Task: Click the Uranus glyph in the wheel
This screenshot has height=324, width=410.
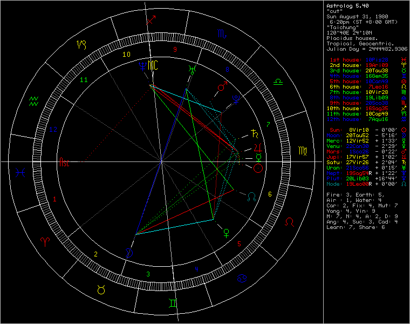Action: coord(193,69)
